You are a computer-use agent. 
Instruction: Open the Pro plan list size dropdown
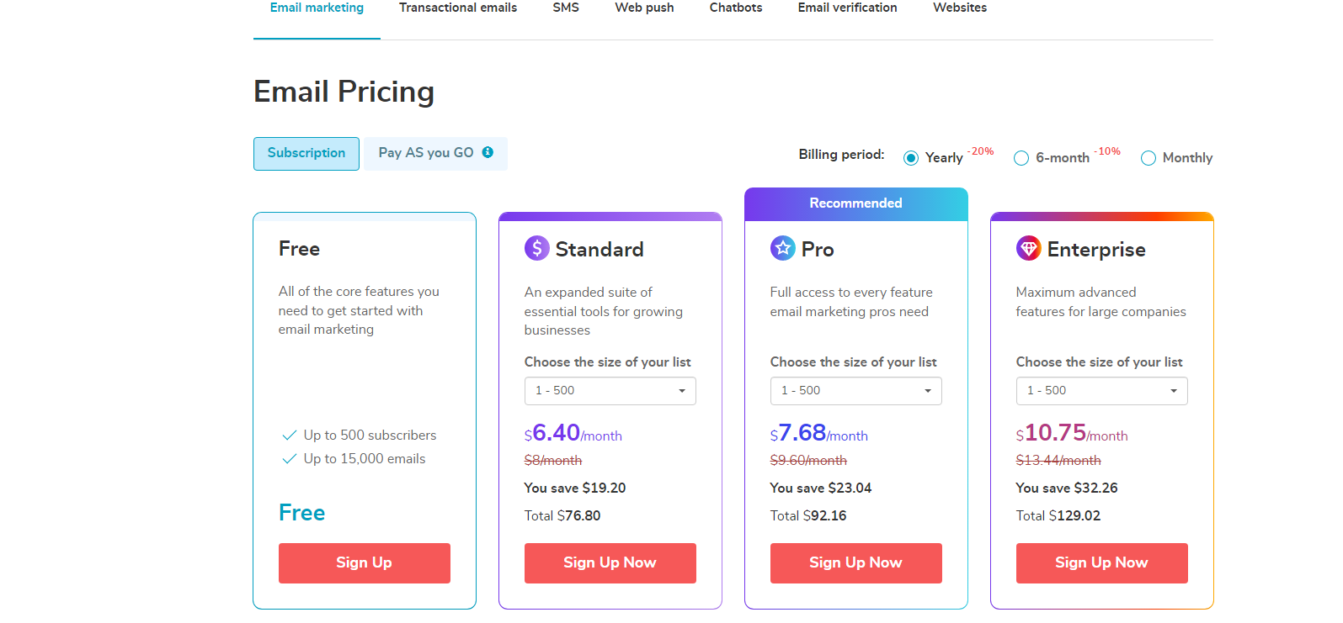[x=856, y=391]
